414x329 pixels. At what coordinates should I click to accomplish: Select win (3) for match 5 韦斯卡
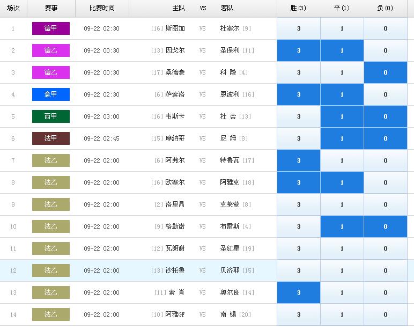coord(299,116)
